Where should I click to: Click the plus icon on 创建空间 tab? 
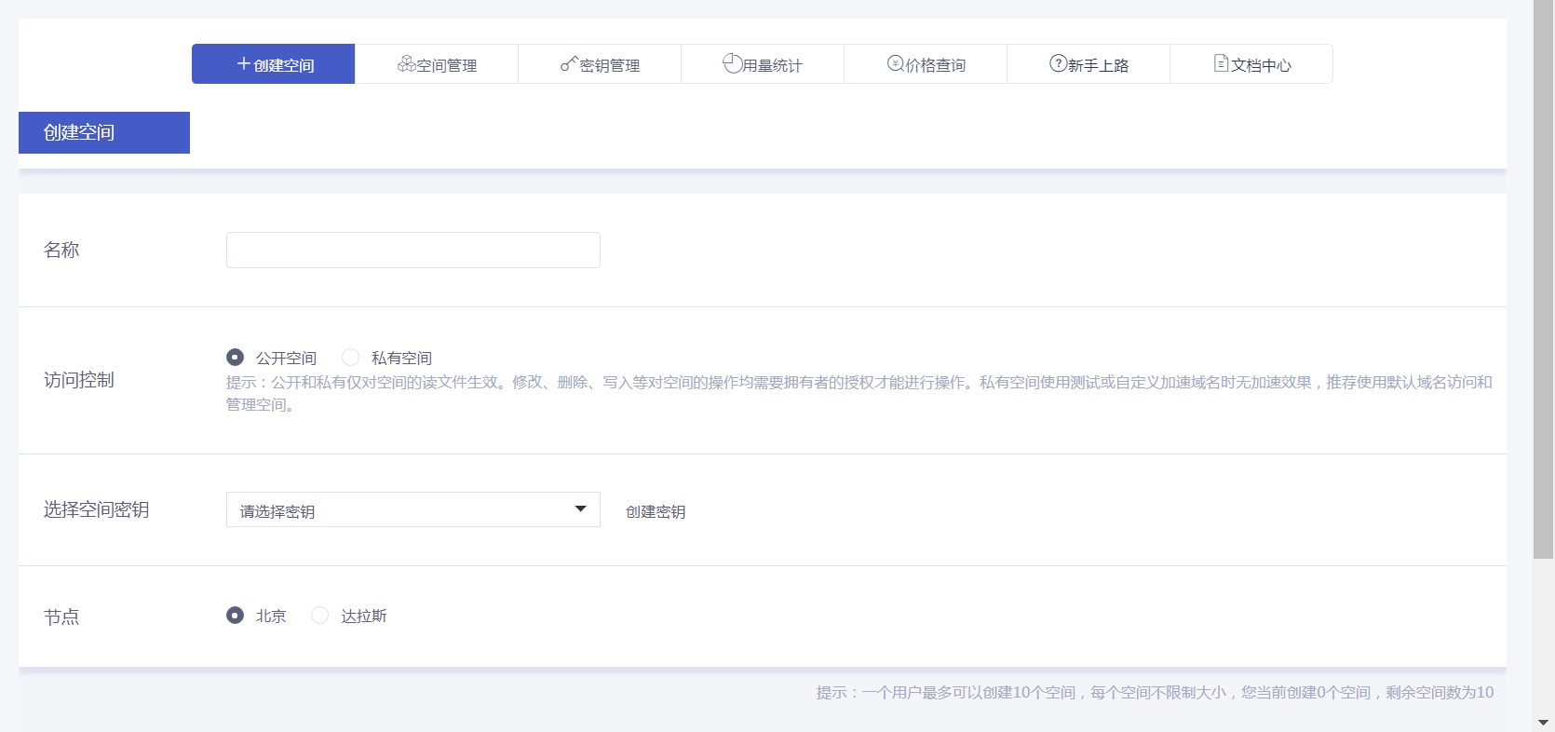coord(244,63)
